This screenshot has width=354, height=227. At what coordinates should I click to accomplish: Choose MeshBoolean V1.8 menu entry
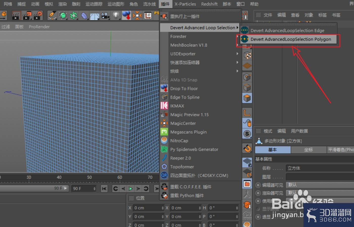pyautogui.click(x=200, y=45)
